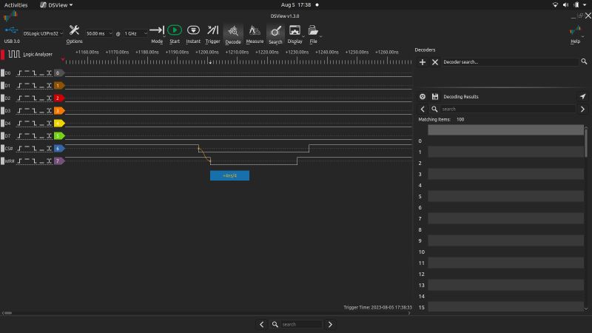Click the bottom search input field
The width and height of the screenshot is (592, 333).
tap(301, 324)
